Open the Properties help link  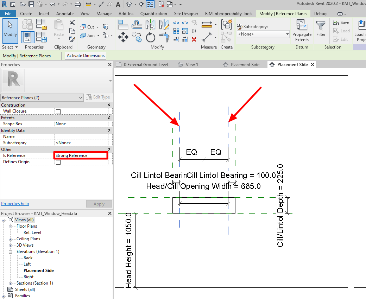coord(15,203)
